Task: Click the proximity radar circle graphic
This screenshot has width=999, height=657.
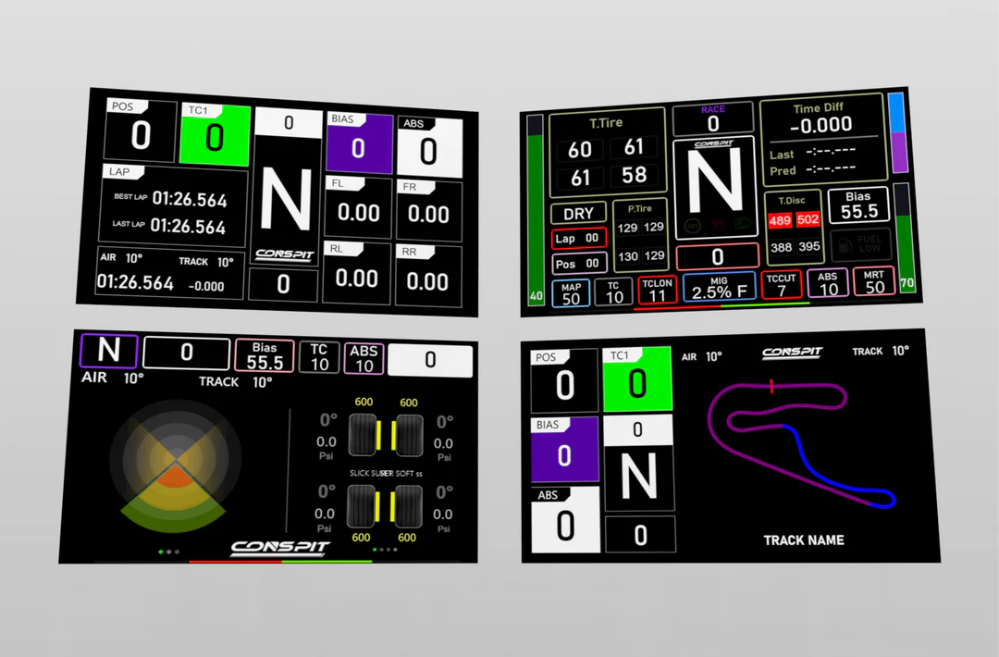Action: pyautogui.click(x=176, y=459)
